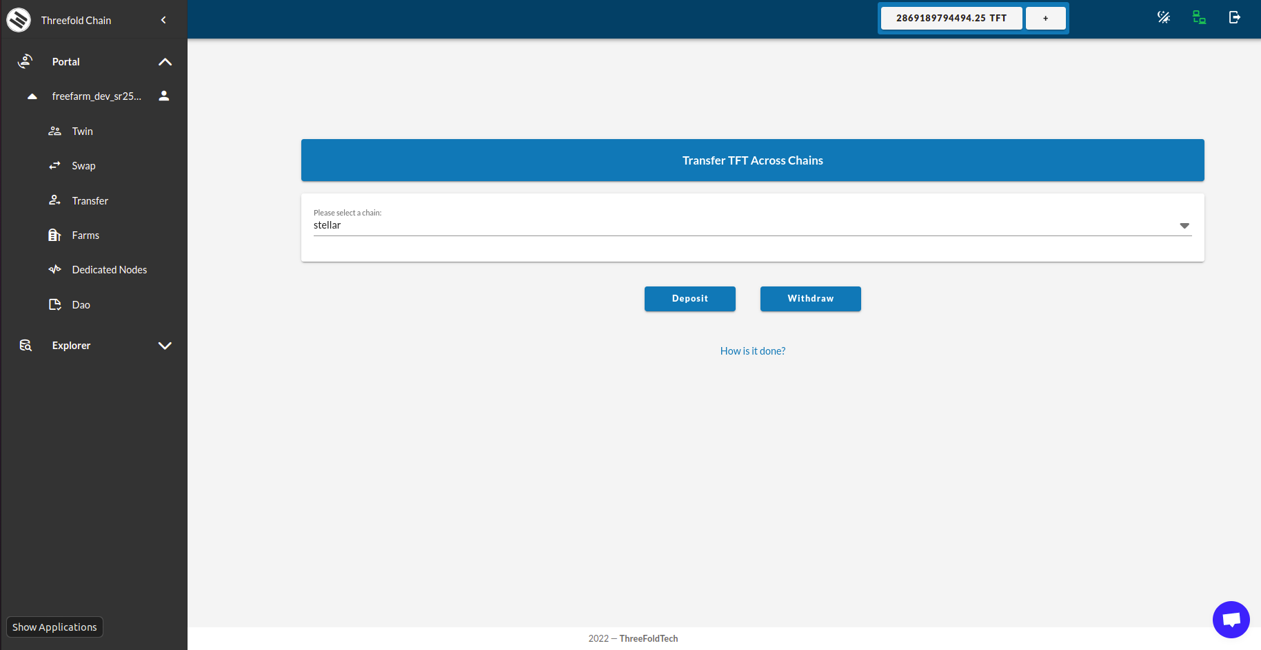Collapse the sidebar with left chevron
The width and height of the screenshot is (1261, 650).
(x=163, y=20)
